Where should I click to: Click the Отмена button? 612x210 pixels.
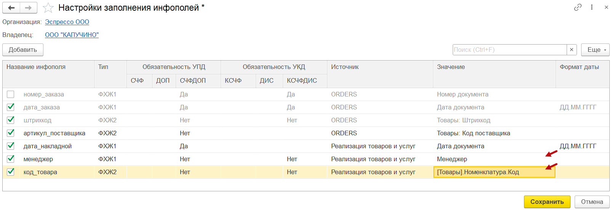pos(592,202)
